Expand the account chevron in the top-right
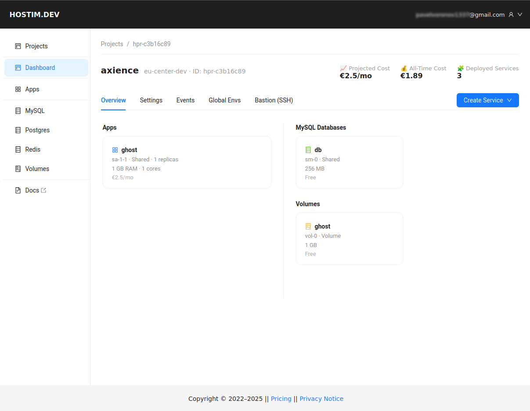Screen dimensions: 530x411 point(520,14)
